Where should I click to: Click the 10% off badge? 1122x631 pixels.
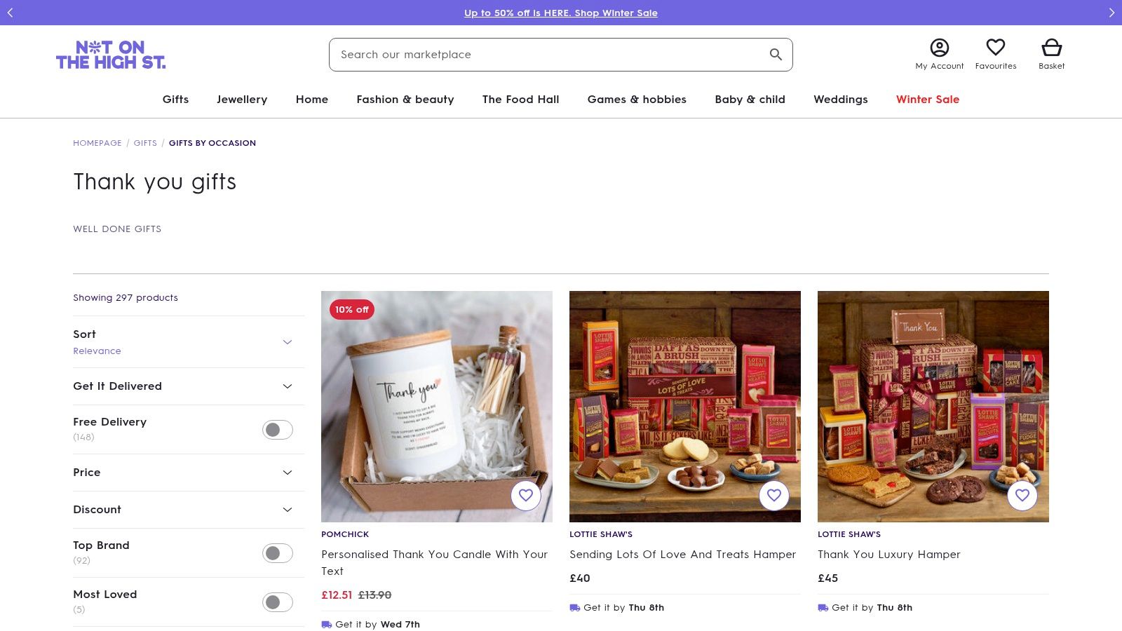(352, 309)
